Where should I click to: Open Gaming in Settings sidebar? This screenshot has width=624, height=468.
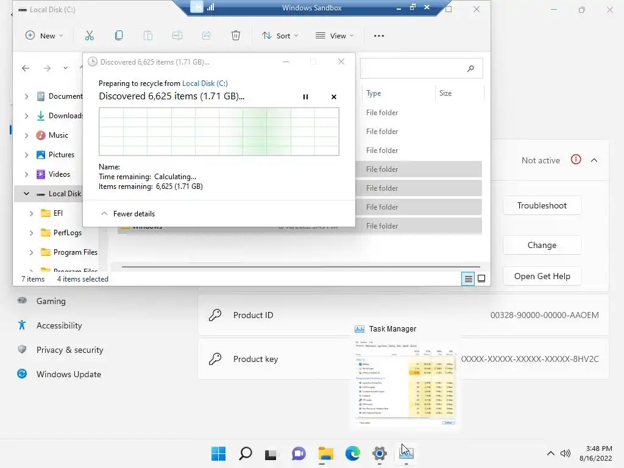pyautogui.click(x=51, y=301)
